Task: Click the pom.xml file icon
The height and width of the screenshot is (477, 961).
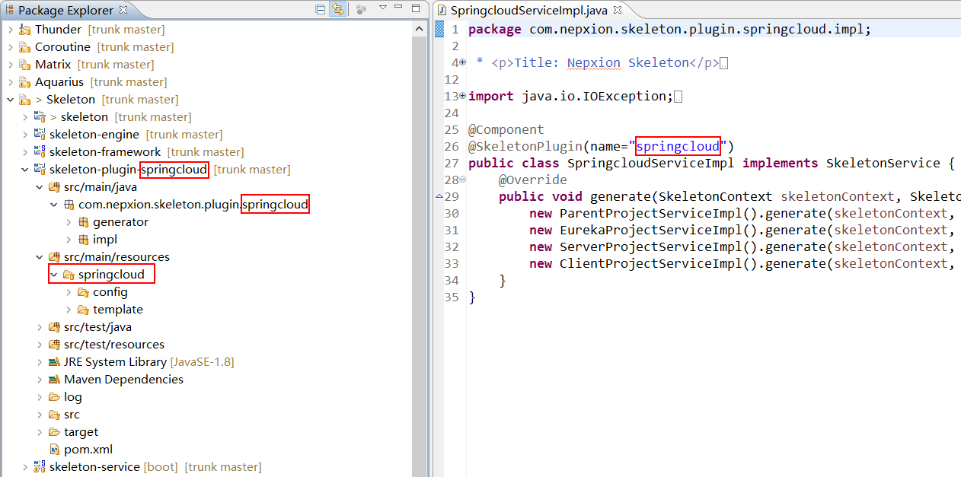Action: click(x=54, y=450)
